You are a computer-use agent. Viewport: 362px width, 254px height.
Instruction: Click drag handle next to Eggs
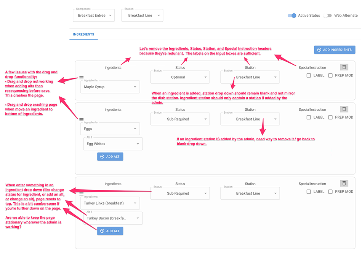(82, 119)
